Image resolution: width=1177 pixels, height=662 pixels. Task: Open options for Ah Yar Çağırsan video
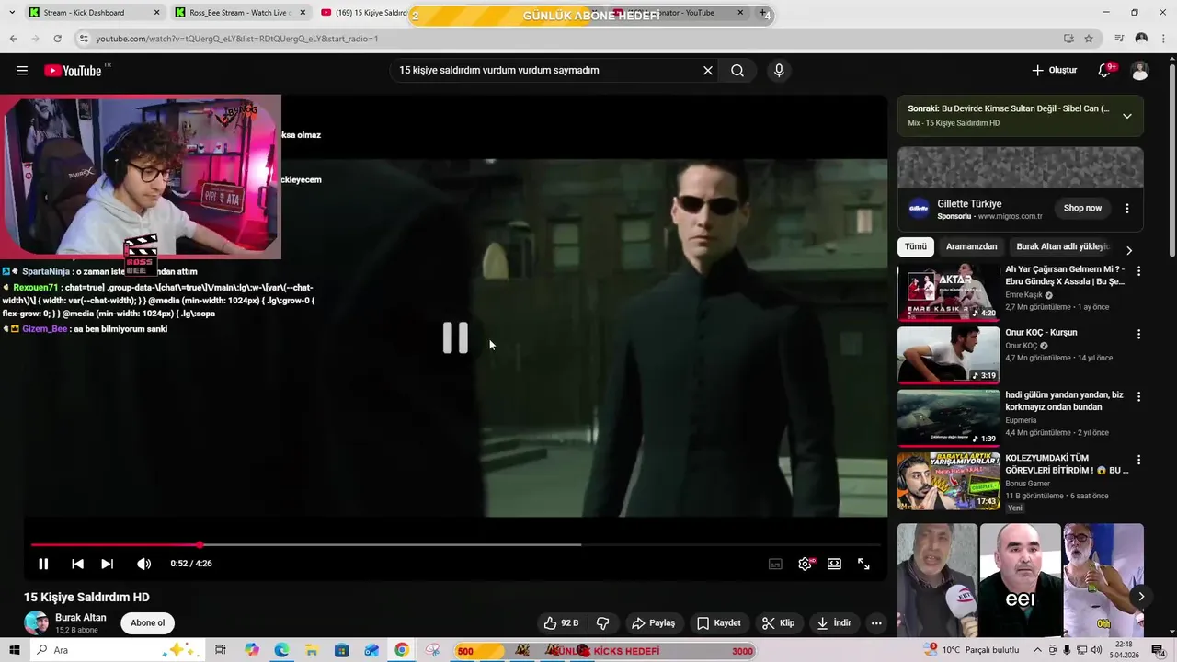pyautogui.click(x=1138, y=271)
